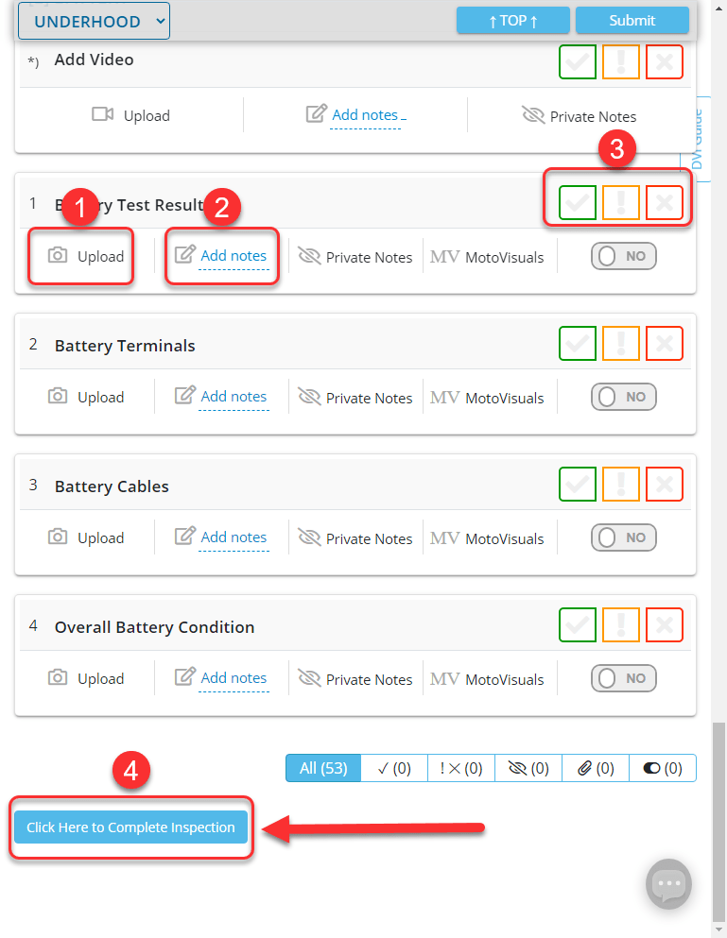
Task: Fail Overall Battery Condition with red X
Action: (665, 625)
